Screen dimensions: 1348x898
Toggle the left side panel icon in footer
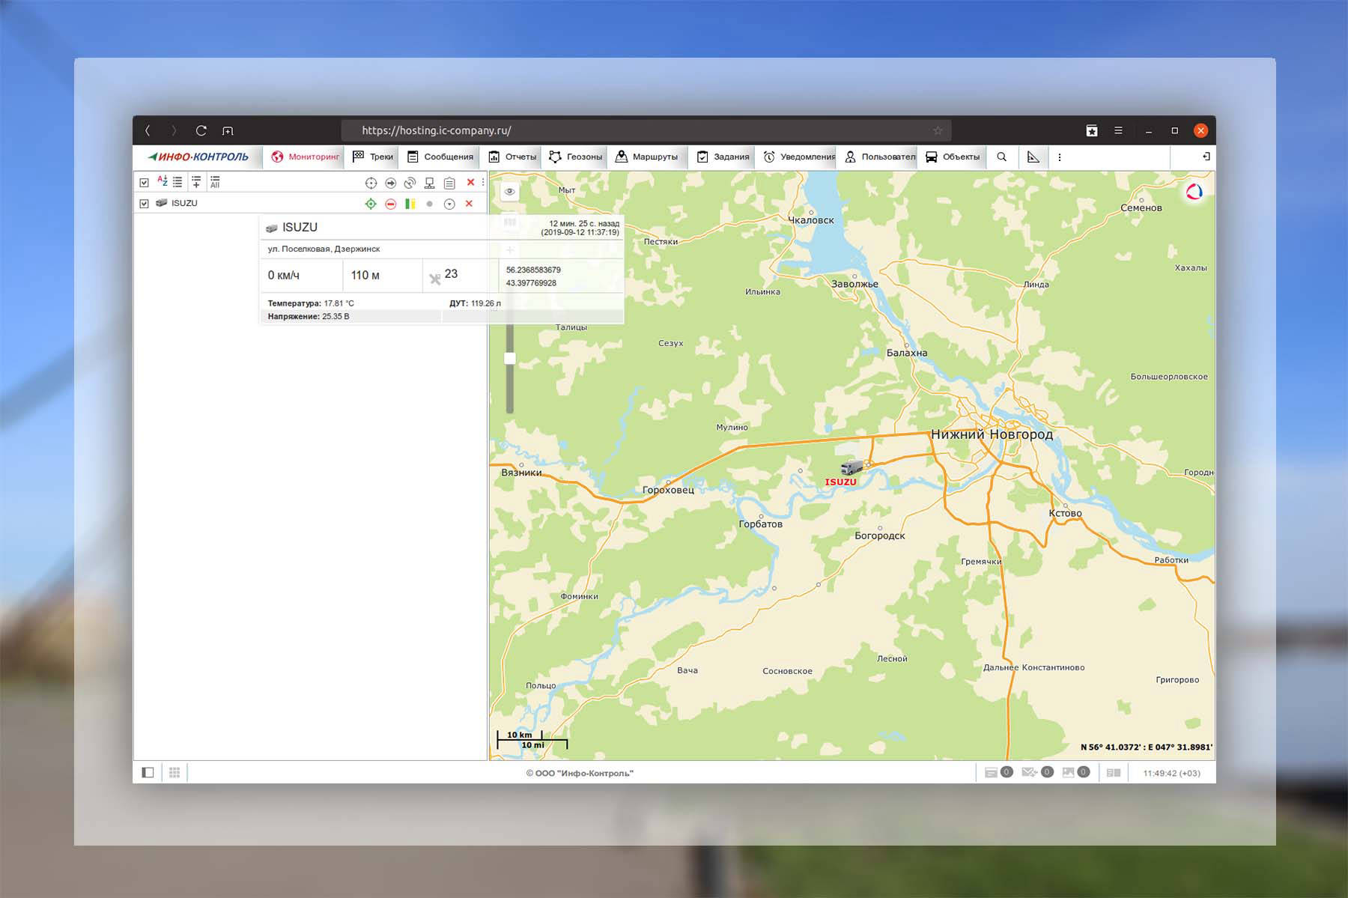tap(148, 772)
